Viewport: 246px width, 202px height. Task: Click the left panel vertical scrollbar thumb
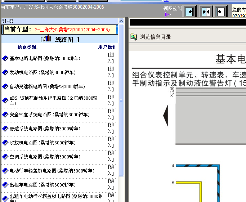[x=121, y=100]
